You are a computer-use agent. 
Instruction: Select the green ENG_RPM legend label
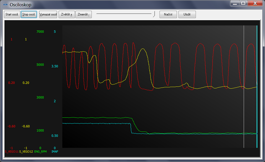click(x=40, y=152)
